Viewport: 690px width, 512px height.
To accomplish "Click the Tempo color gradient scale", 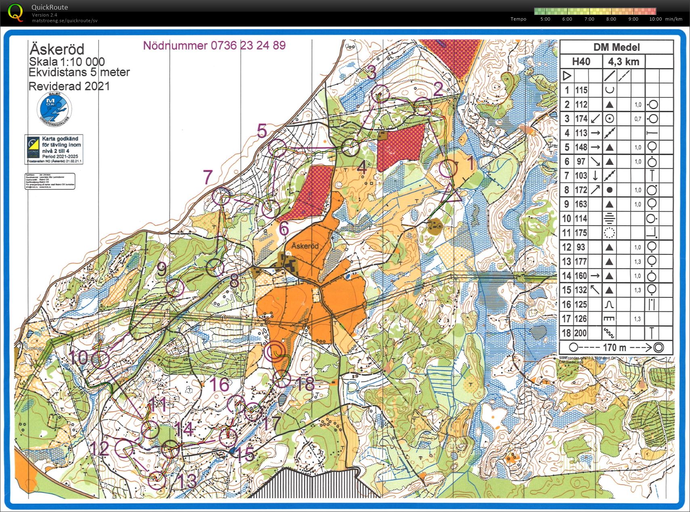I will pyautogui.click(x=595, y=11).
